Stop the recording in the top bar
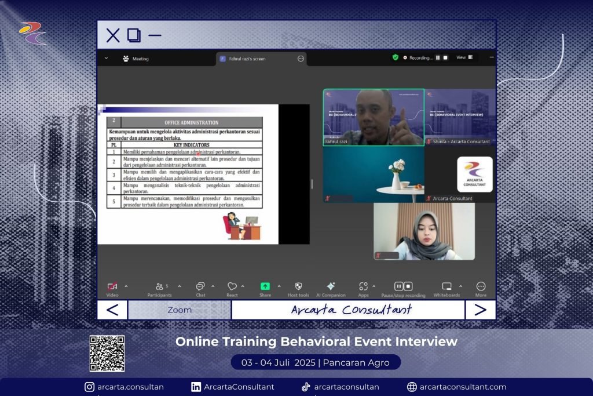The image size is (593, 396). [445, 57]
